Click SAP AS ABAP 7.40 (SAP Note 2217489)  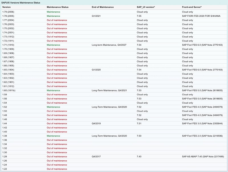tap(203, 156)
